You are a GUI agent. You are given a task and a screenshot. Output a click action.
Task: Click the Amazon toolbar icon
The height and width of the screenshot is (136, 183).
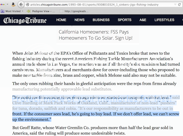(13, 4)
